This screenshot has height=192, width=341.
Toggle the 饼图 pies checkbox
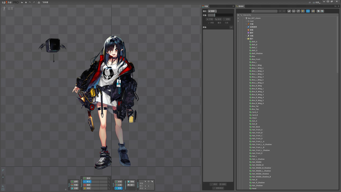[211, 23]
